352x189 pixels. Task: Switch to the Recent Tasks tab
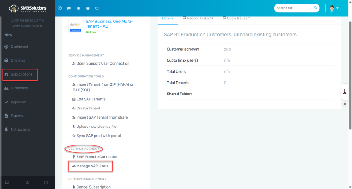(198, 18)
